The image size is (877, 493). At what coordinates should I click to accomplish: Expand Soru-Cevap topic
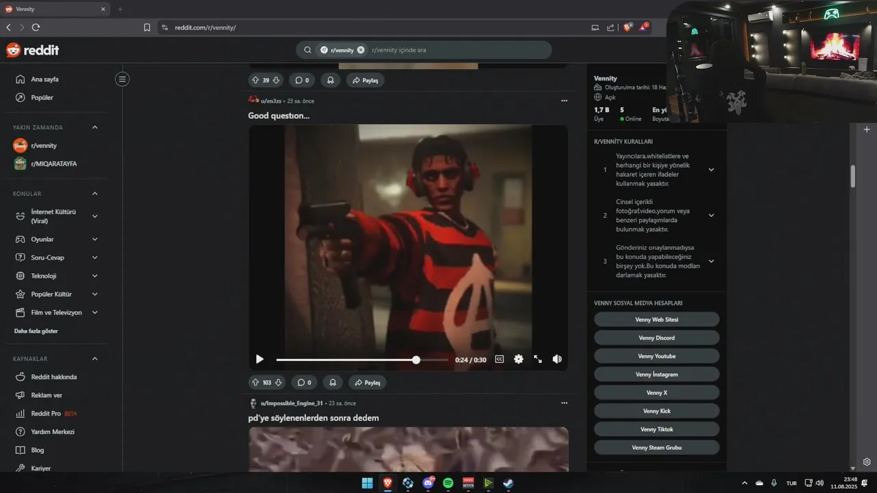[x=95, y=257]
